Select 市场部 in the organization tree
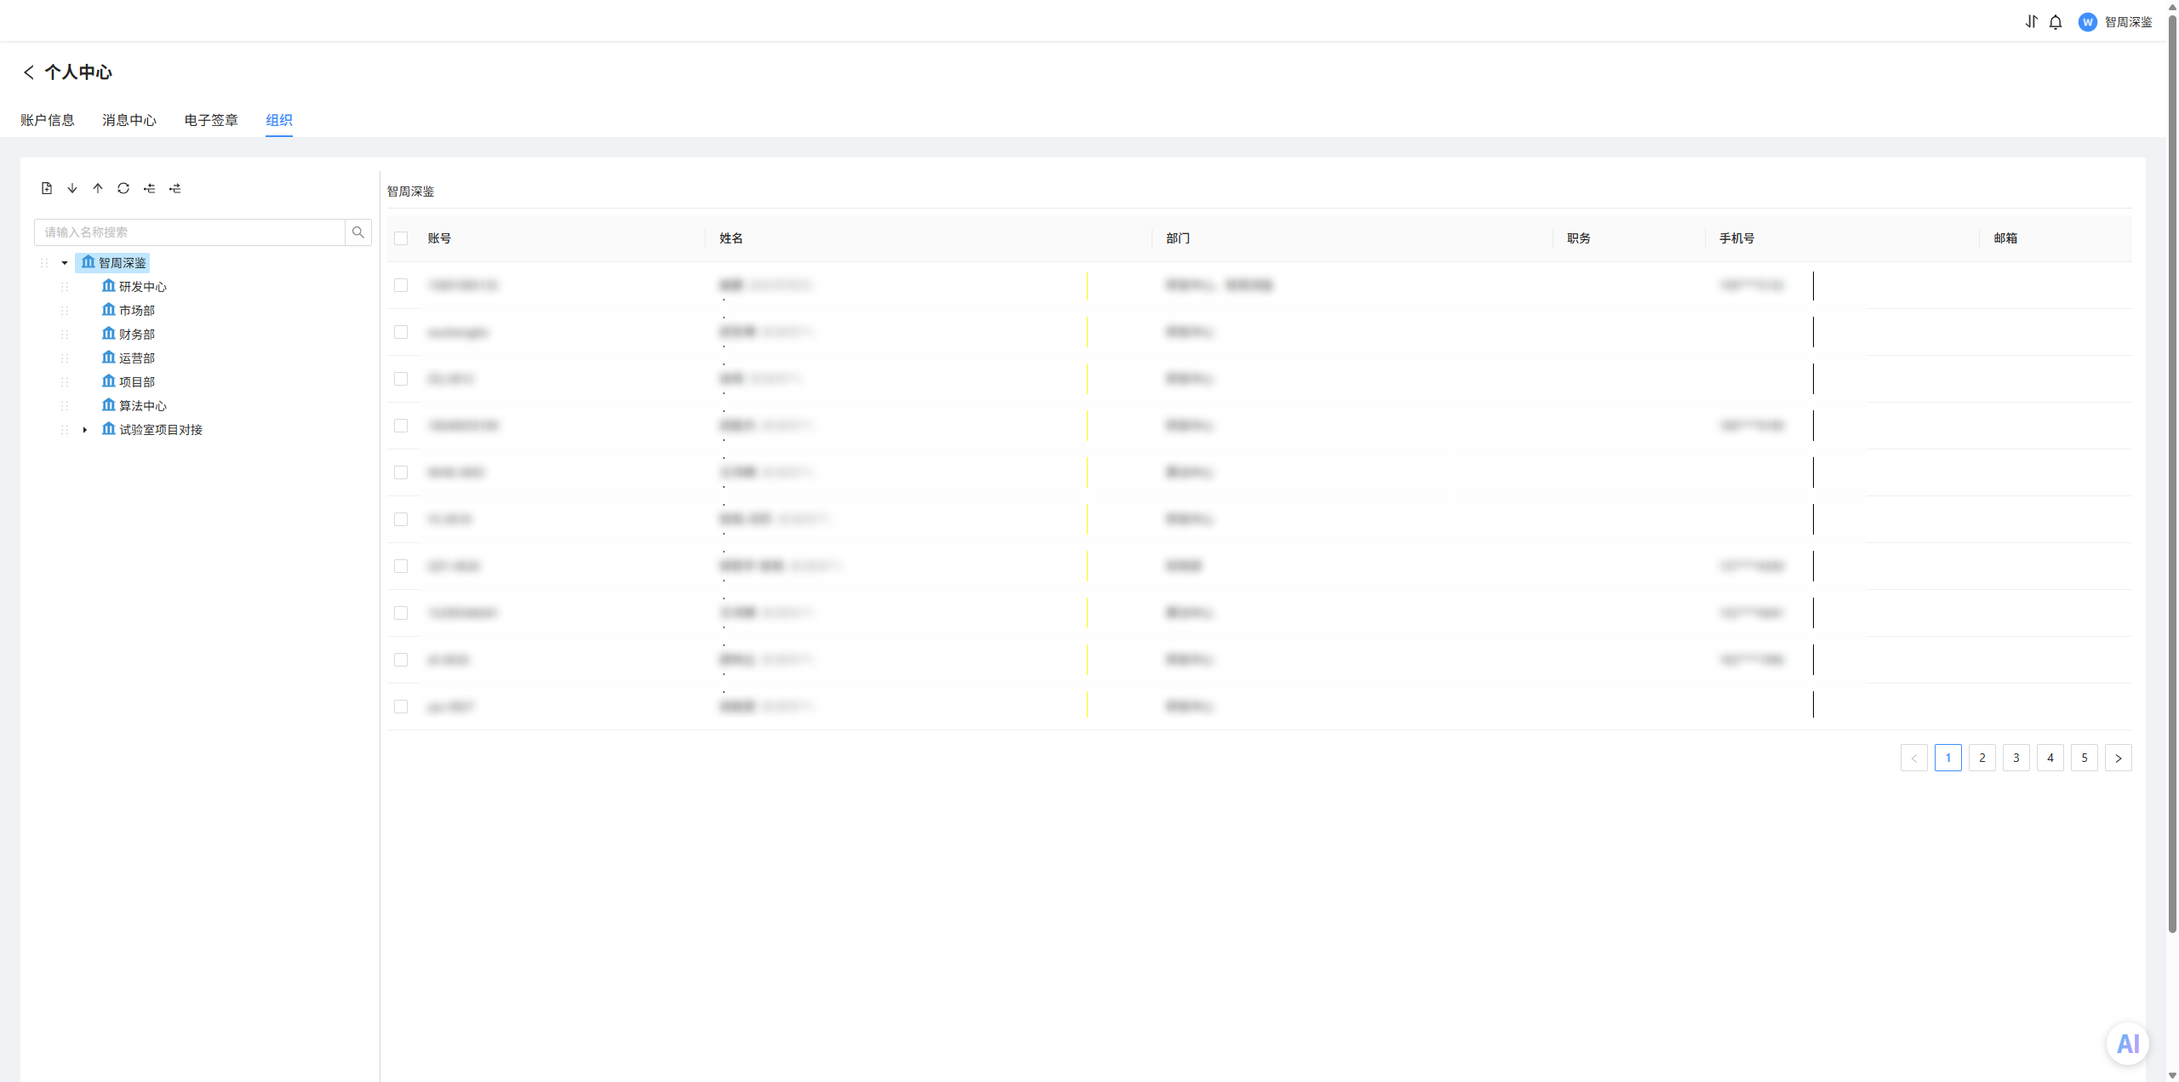 137,311
